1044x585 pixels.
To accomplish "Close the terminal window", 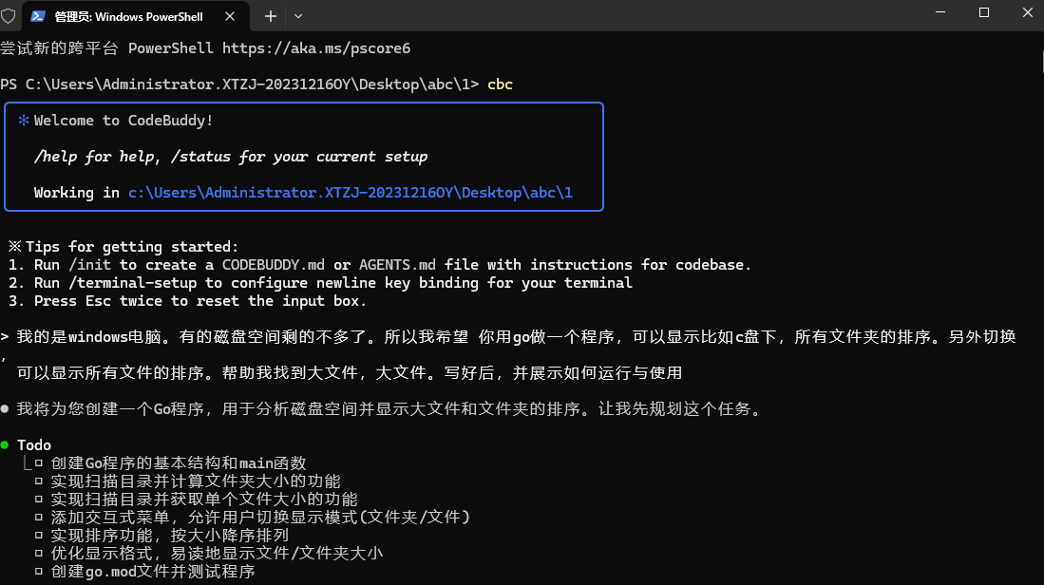I will click(1027, 12).
